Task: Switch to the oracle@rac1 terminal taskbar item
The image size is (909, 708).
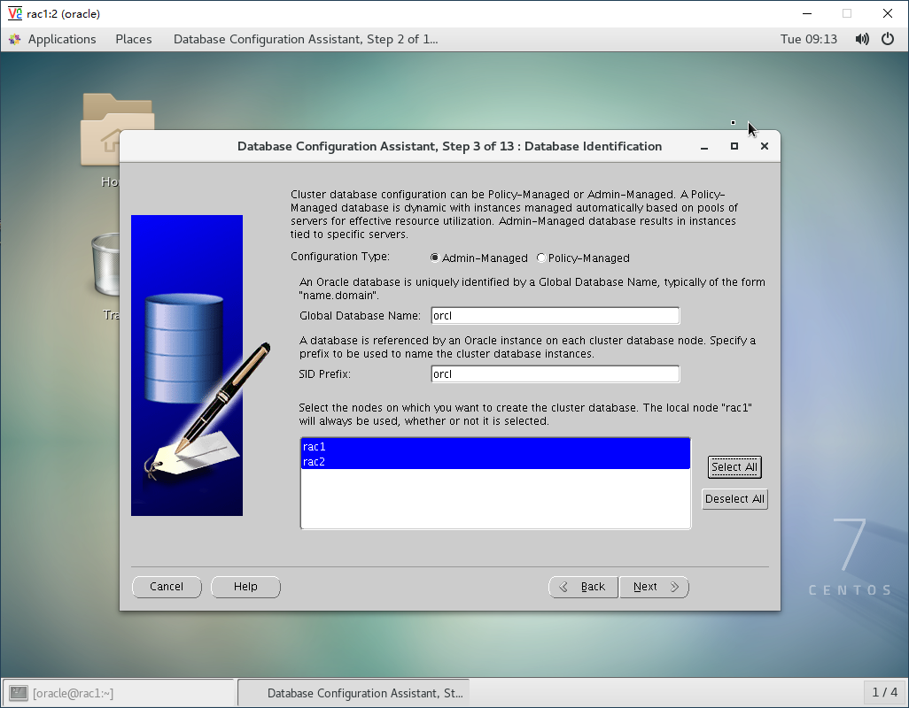Action: tap(118, 693)
